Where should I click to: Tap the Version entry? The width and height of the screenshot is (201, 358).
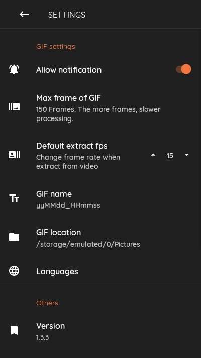coord(100,331)
